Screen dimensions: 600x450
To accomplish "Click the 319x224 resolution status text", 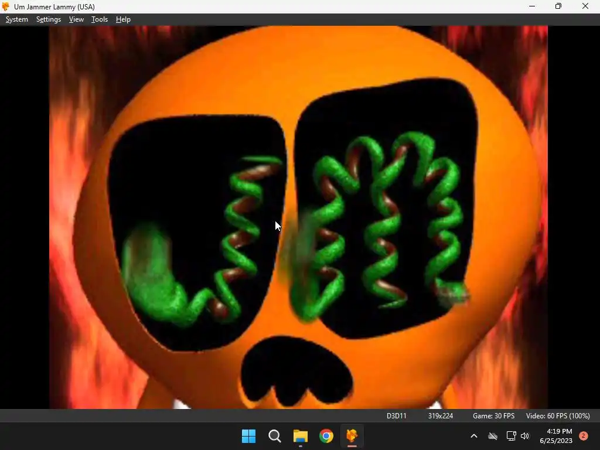I will pos(441,416).
